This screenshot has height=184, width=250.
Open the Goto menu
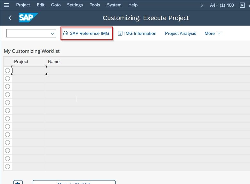coord(56,5)
